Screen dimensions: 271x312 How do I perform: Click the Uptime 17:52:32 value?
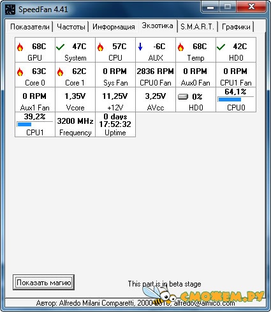click(115, 124)
